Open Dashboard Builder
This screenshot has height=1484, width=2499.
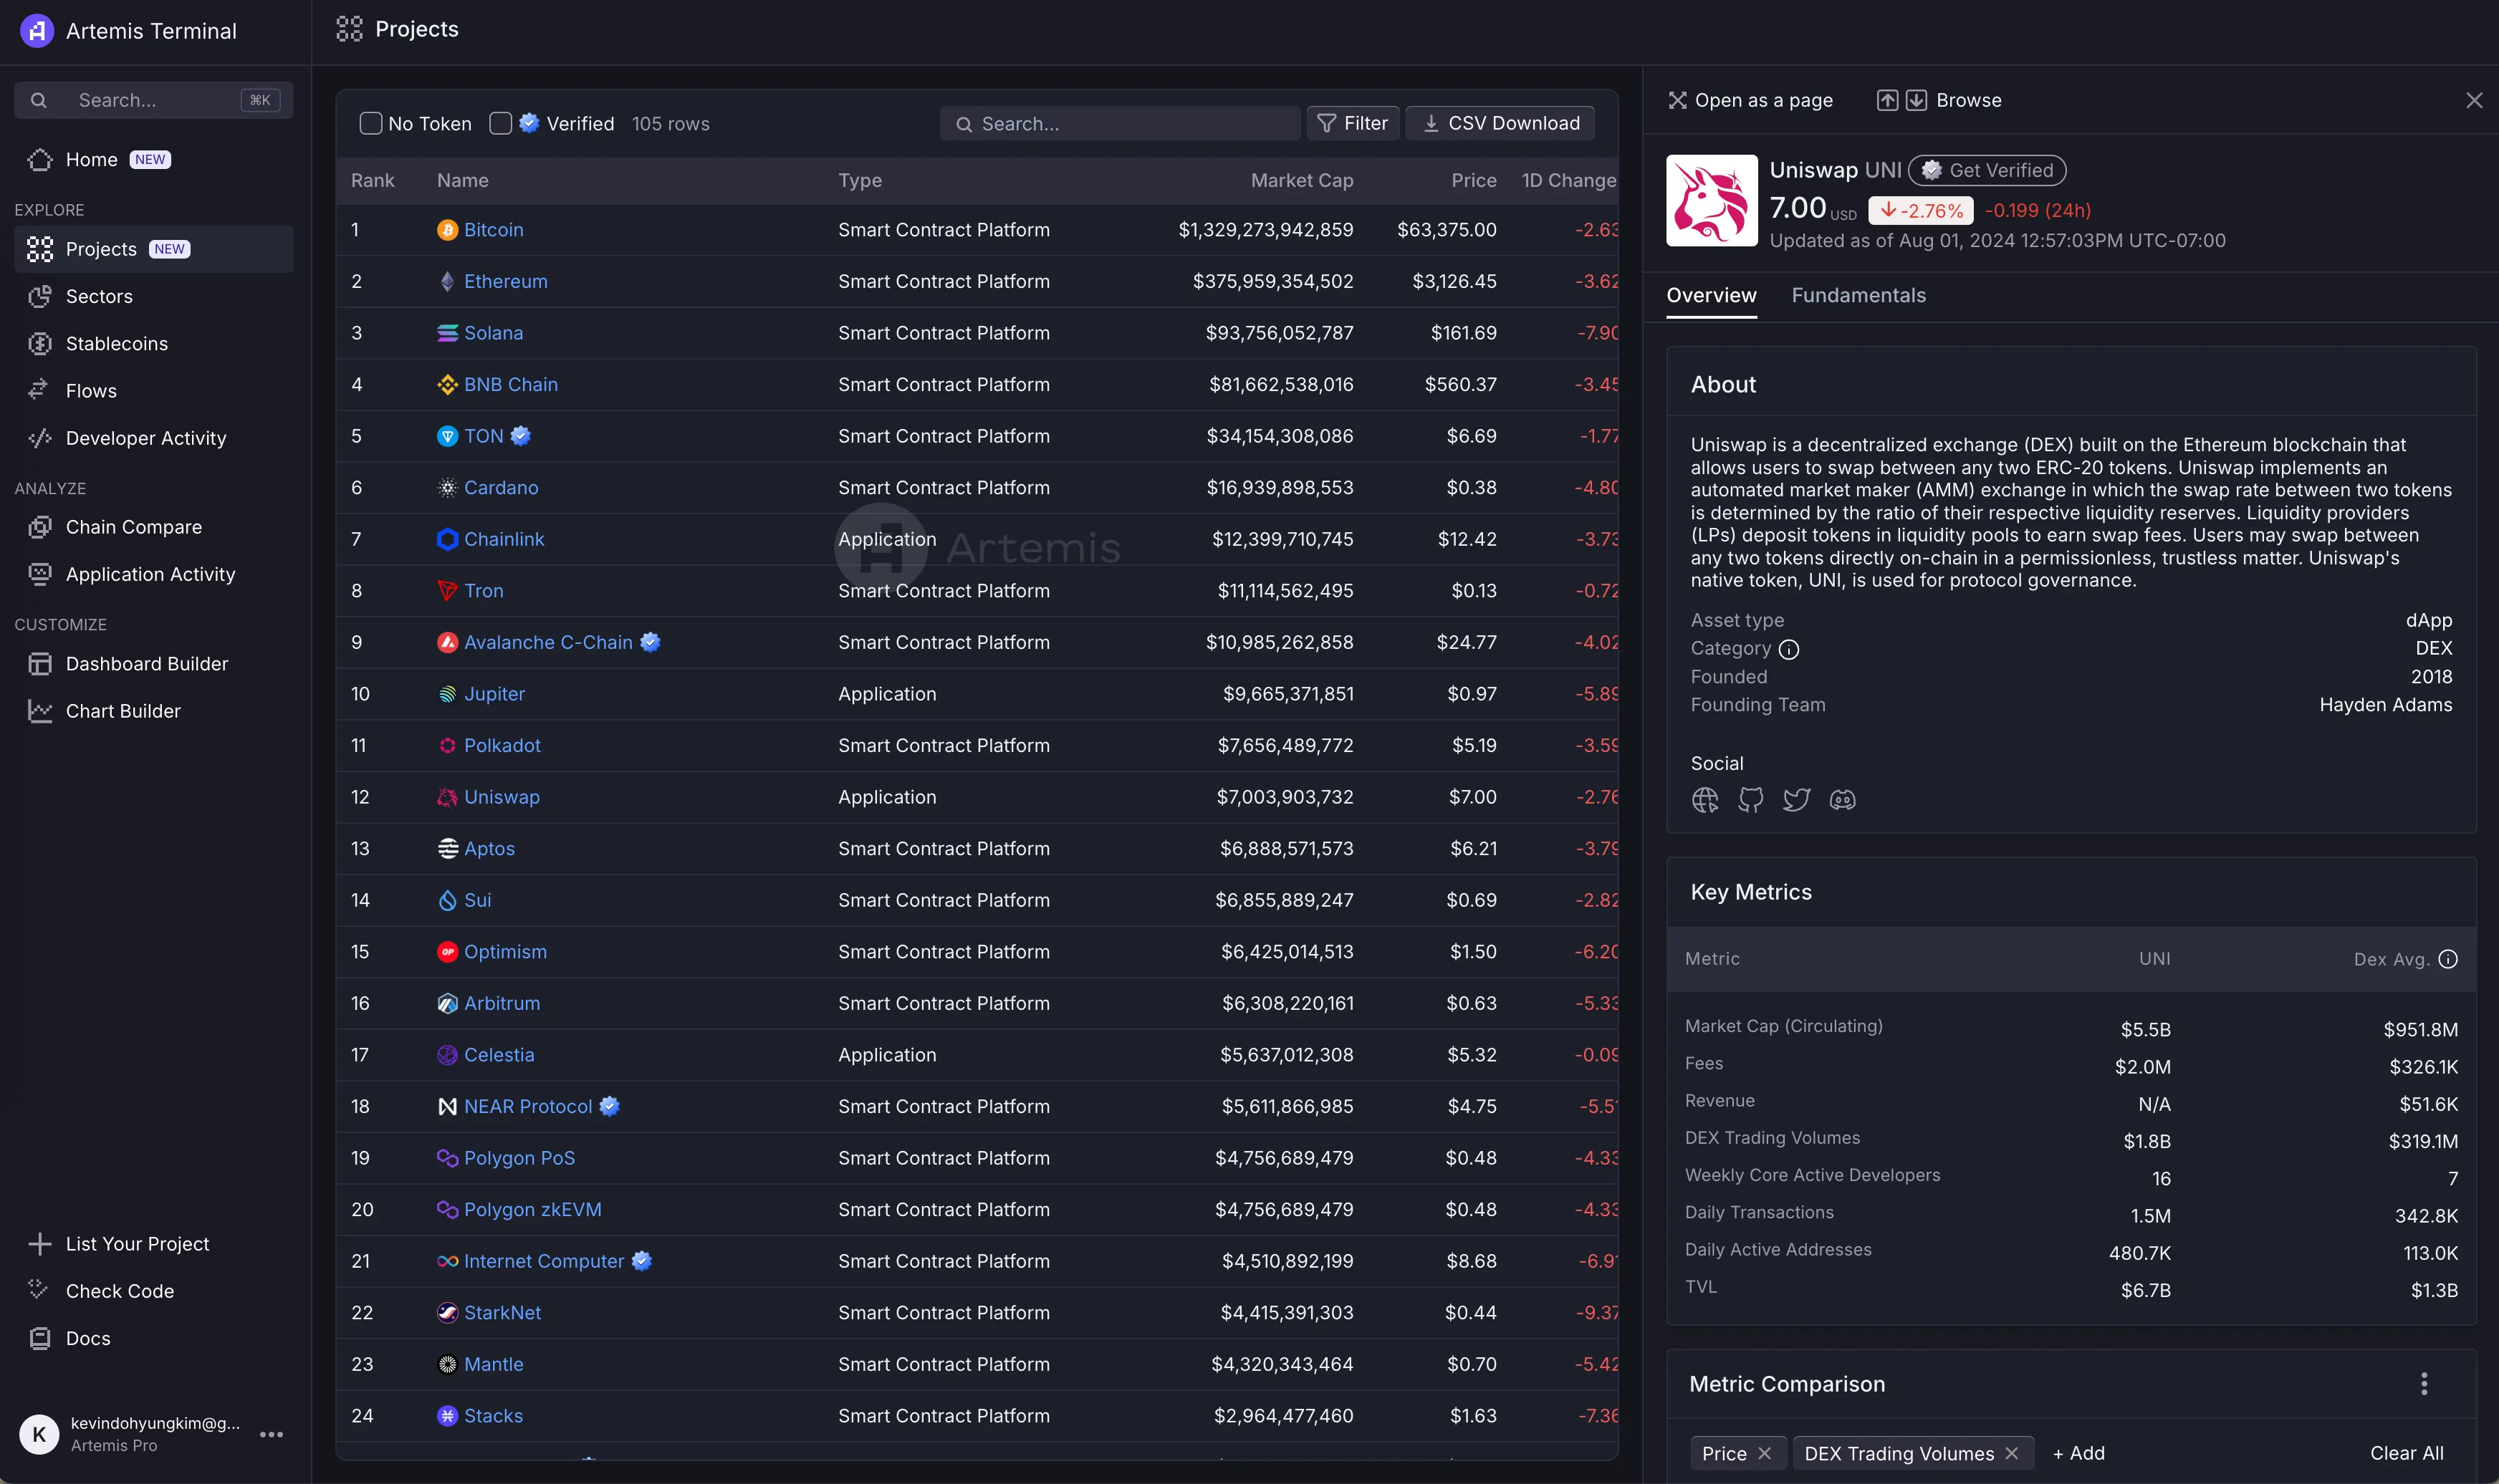(154, 664)
